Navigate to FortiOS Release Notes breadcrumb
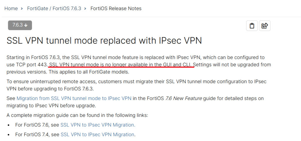 tap(116, 8)
